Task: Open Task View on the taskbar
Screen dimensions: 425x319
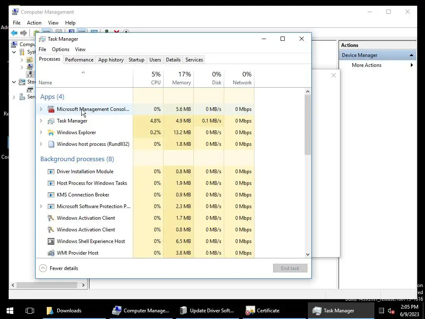Action: tap(30, 311)
